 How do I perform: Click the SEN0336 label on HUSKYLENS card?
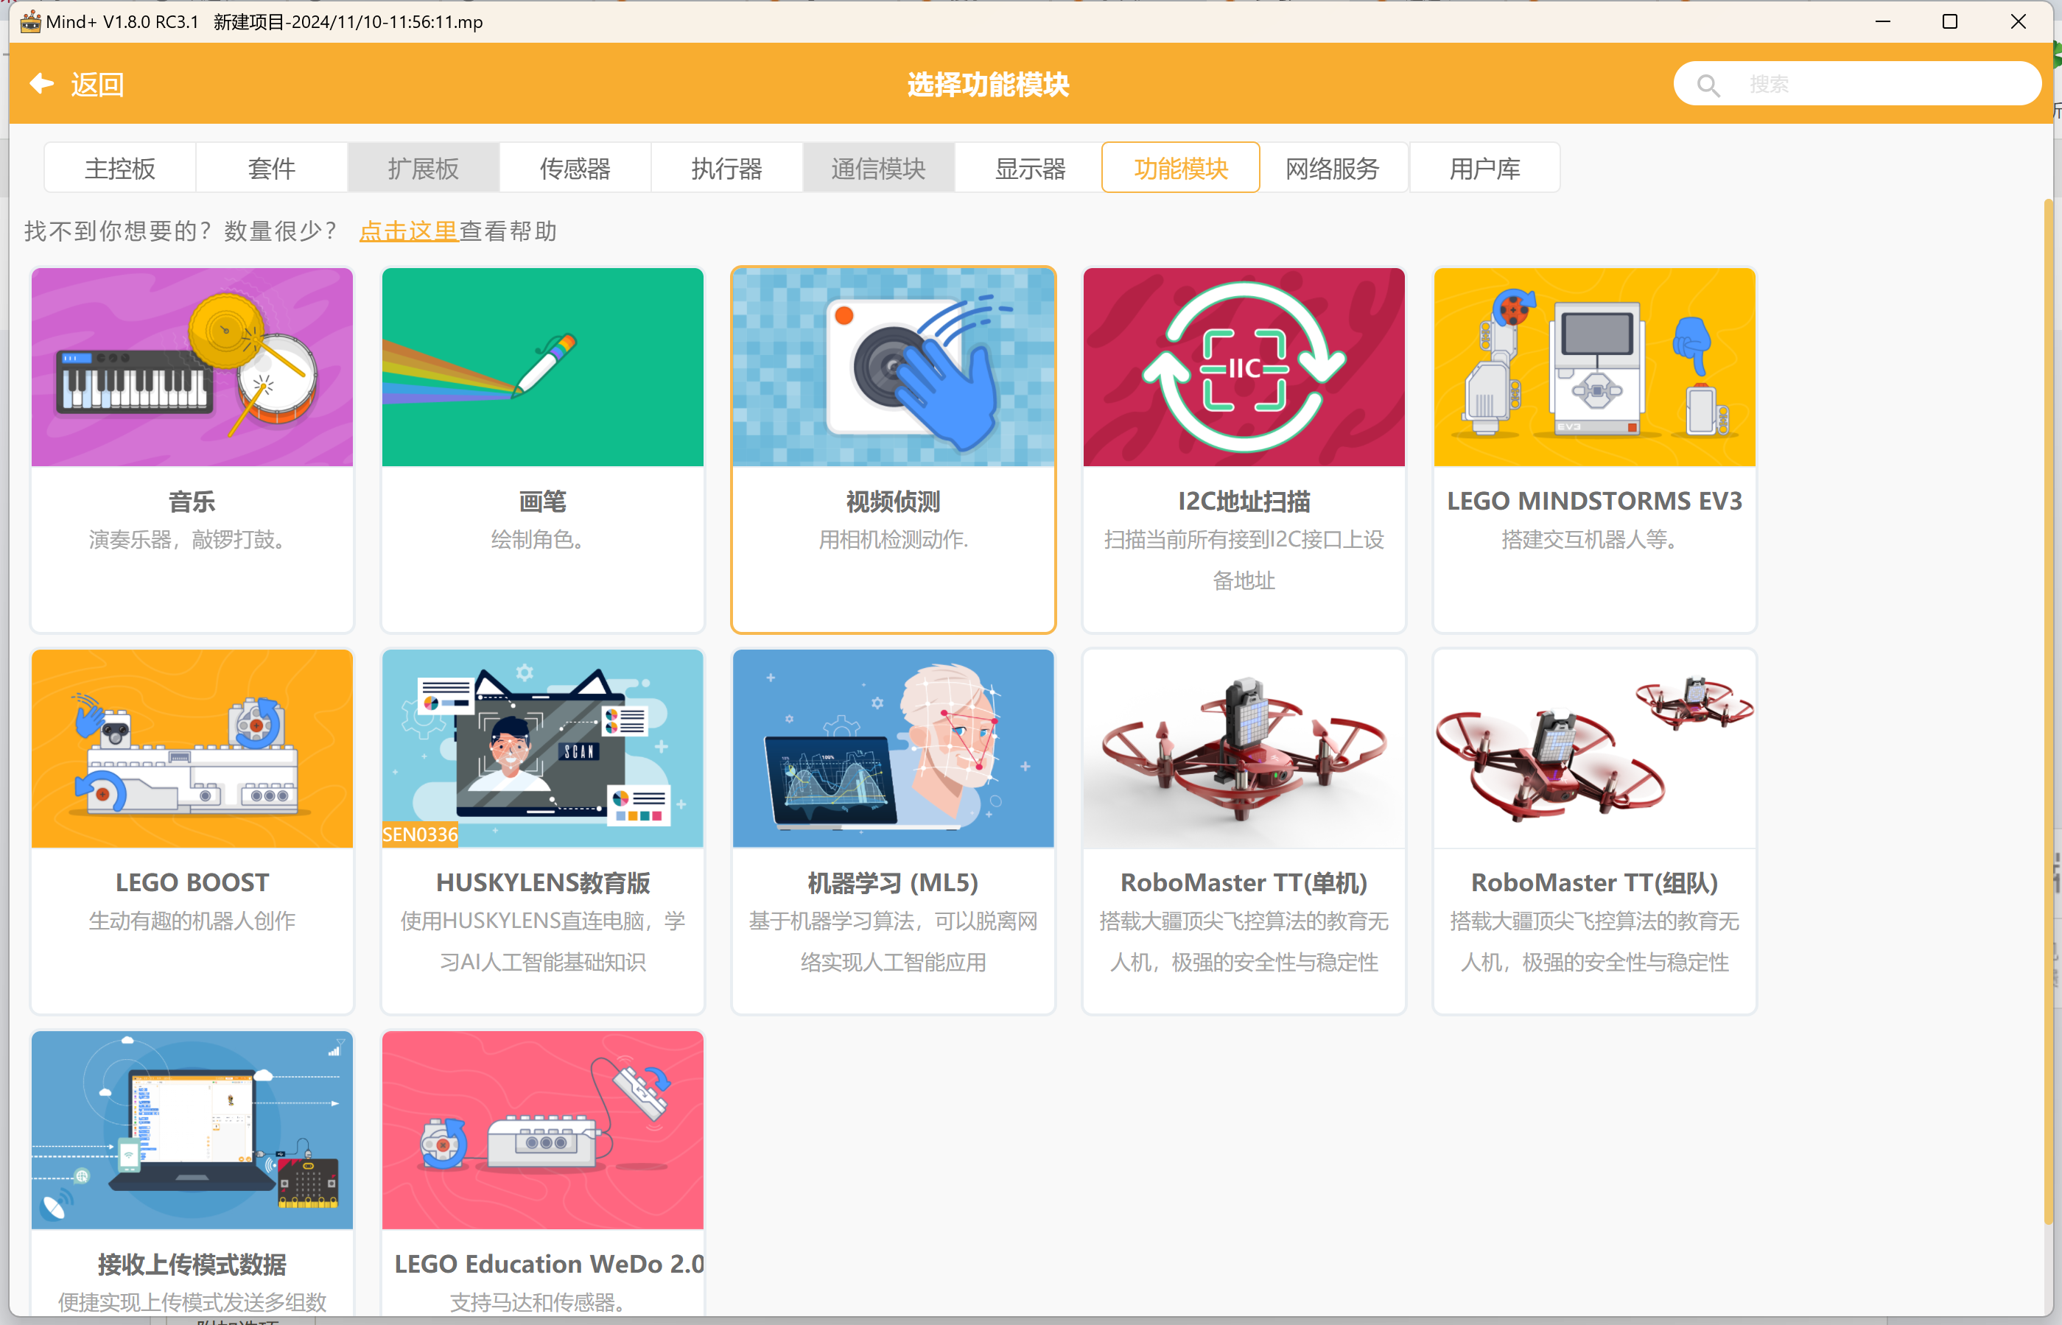[420, 834]
